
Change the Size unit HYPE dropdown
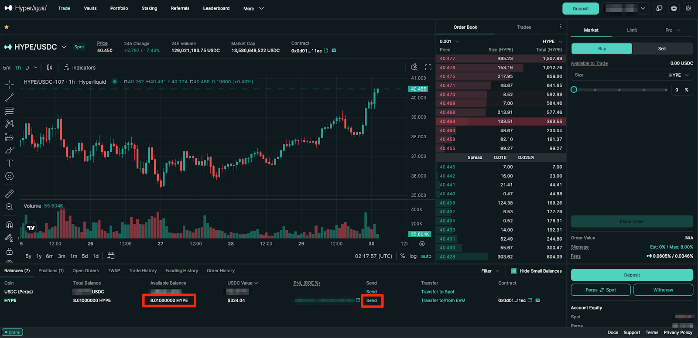[679, 75]
